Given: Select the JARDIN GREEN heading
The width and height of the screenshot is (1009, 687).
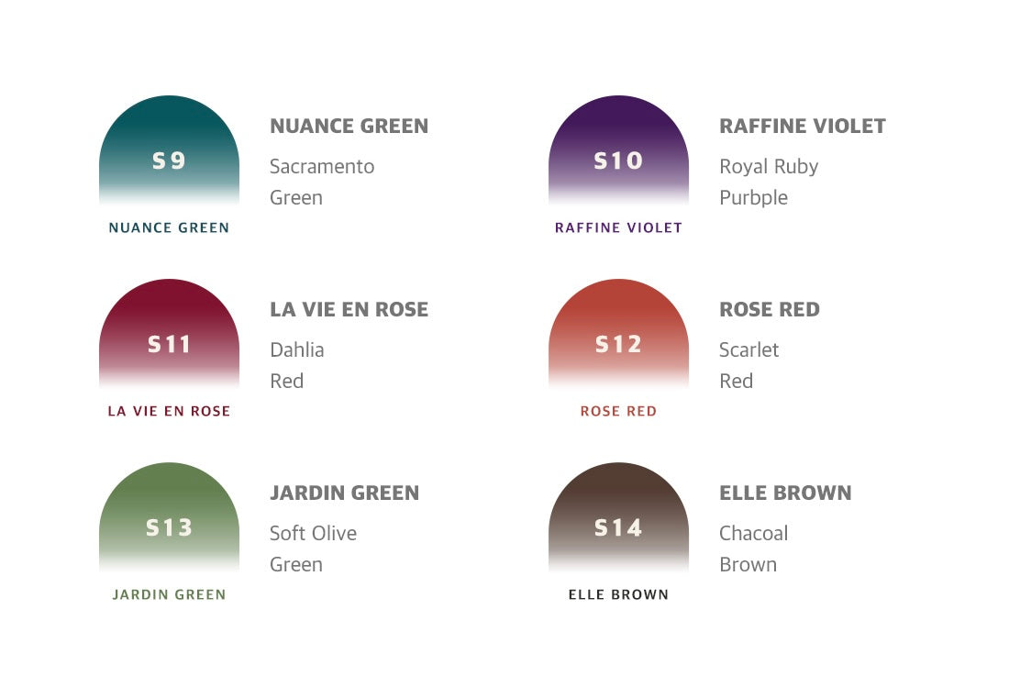Looking at the screenshot, I should tap(344, 493).
